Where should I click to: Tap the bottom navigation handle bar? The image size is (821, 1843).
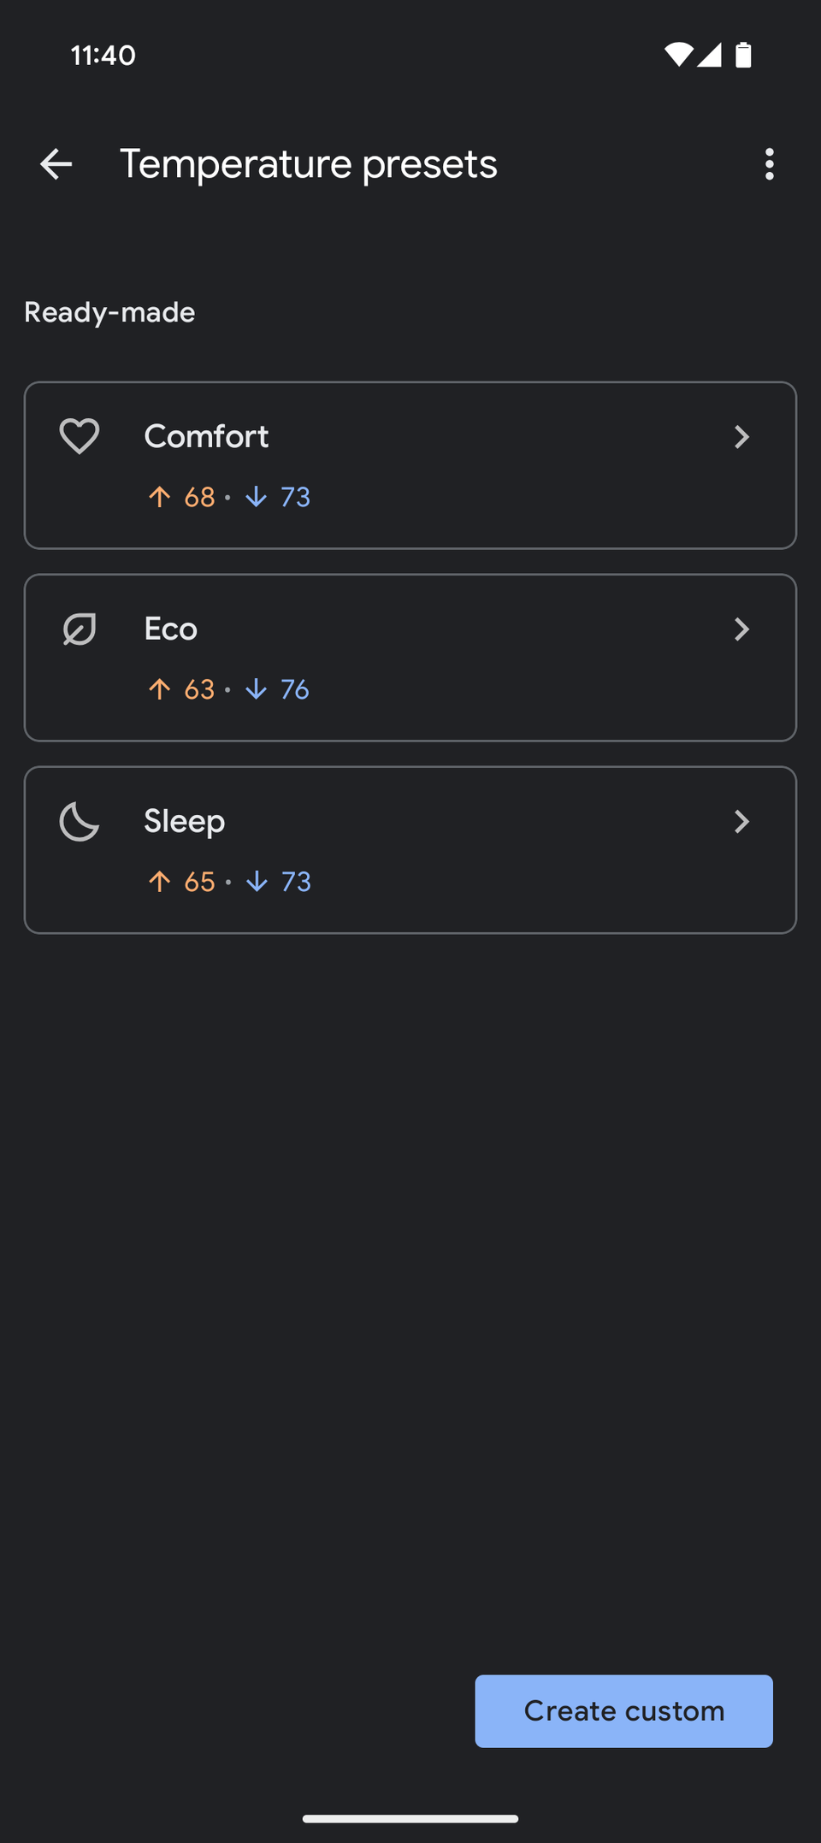[x=410, y=1818]
